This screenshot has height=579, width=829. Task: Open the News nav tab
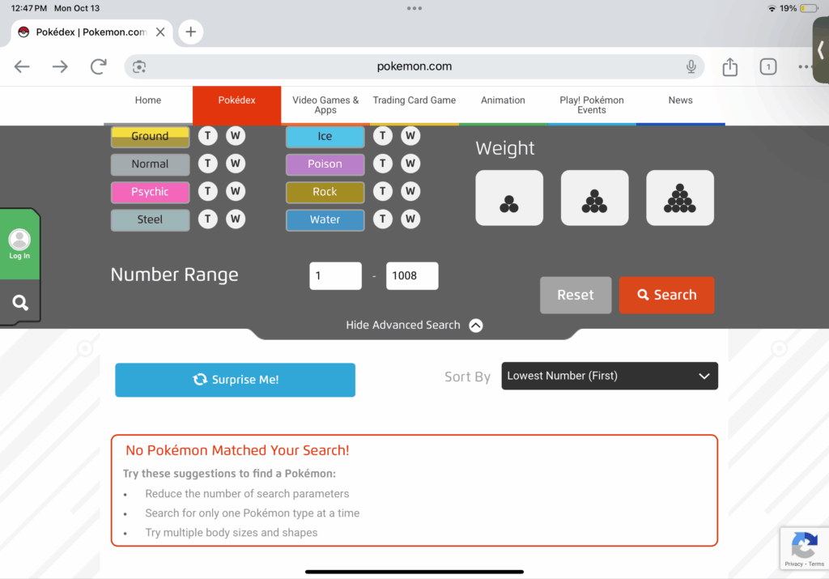(x=680, y=104)
